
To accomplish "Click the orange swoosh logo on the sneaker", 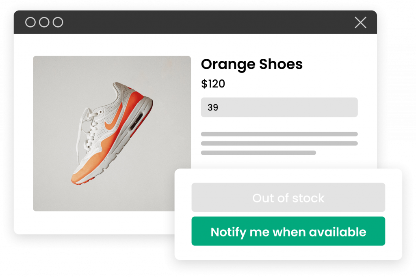I will pyautogui.click(x=113, y=119).
